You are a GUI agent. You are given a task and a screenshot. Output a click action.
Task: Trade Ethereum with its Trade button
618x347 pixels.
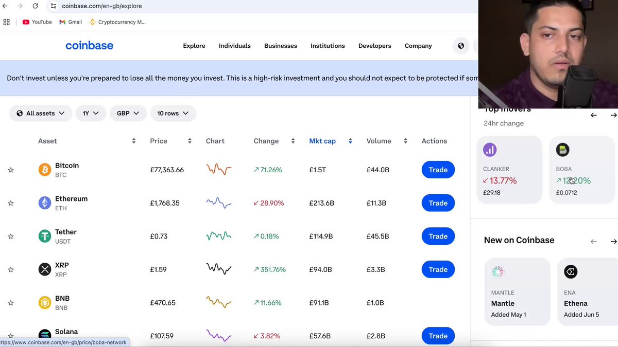pyautogui.click(x=438, y=203)
